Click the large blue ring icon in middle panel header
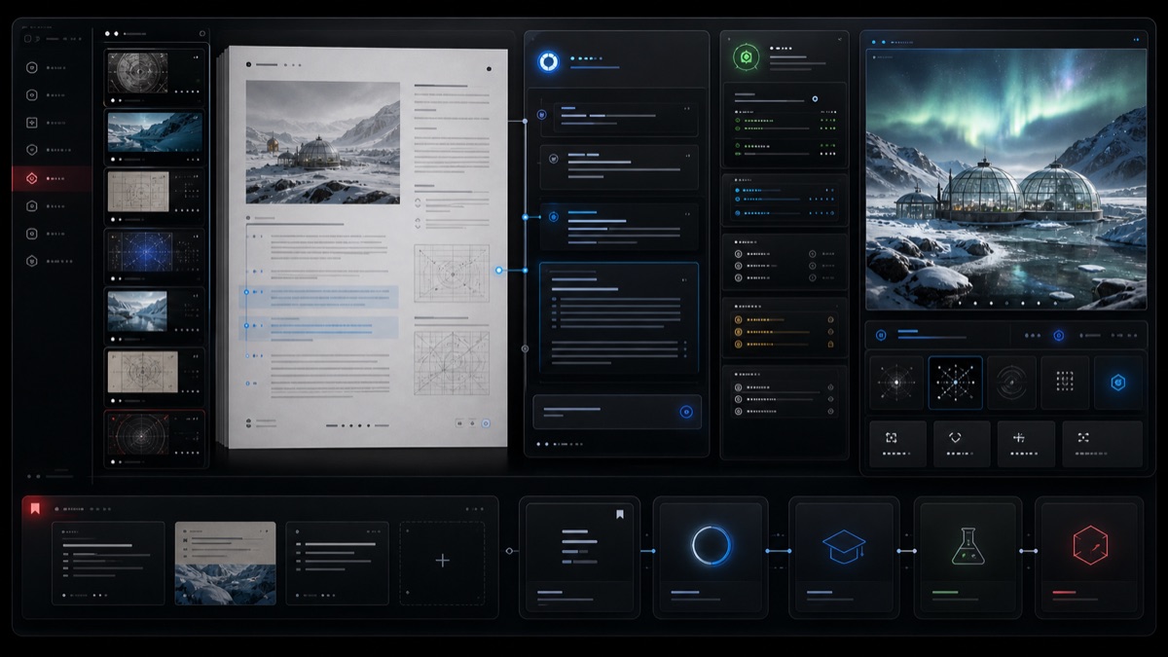The height and width of the screenshot is (657, 1168). (x=548, y=62)
